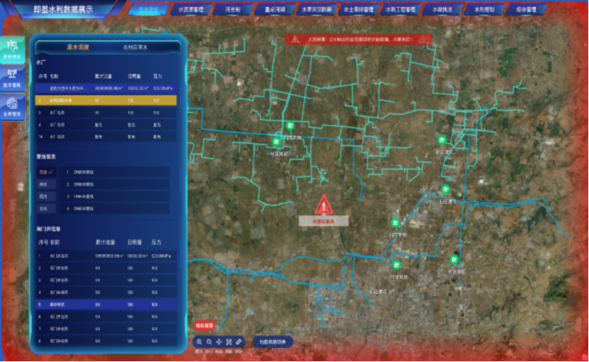Select the checked first pipeline filter option
The image size is (589, 362).
[x=44, y=171]
